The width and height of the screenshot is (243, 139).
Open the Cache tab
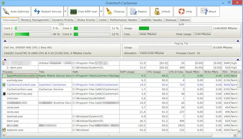pyautogui.click(x=103, y=20)
